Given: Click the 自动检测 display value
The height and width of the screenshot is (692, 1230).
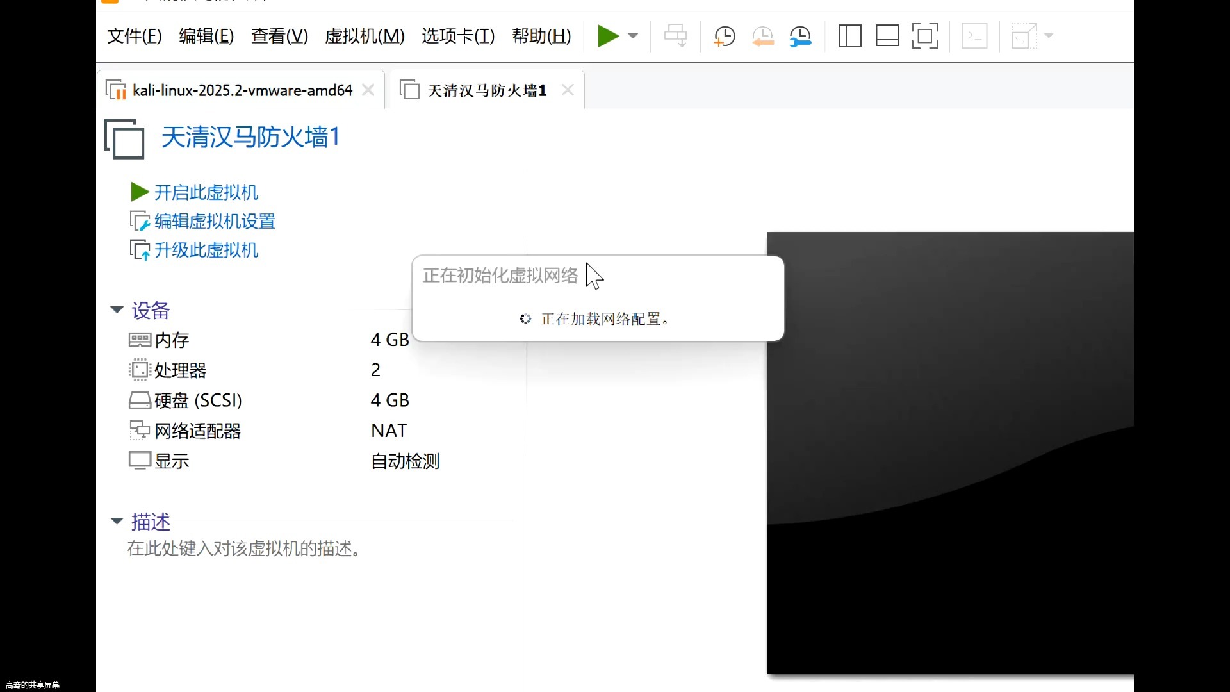Looking at the screenshot, I should click(x=406, y=461).
